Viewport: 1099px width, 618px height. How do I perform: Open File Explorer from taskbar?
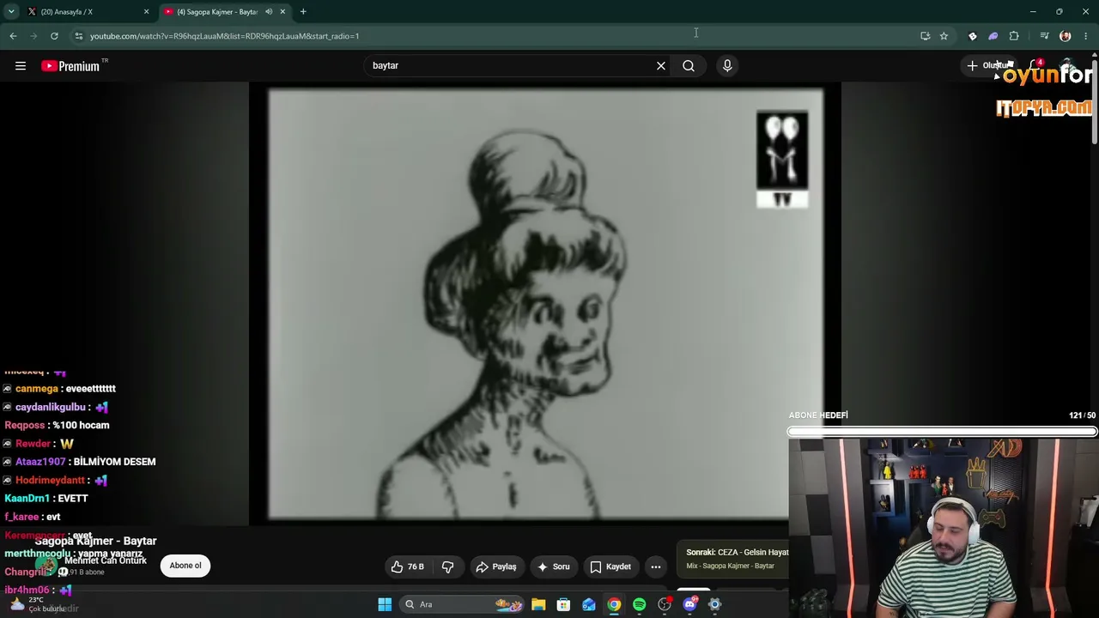click(538, 604)
